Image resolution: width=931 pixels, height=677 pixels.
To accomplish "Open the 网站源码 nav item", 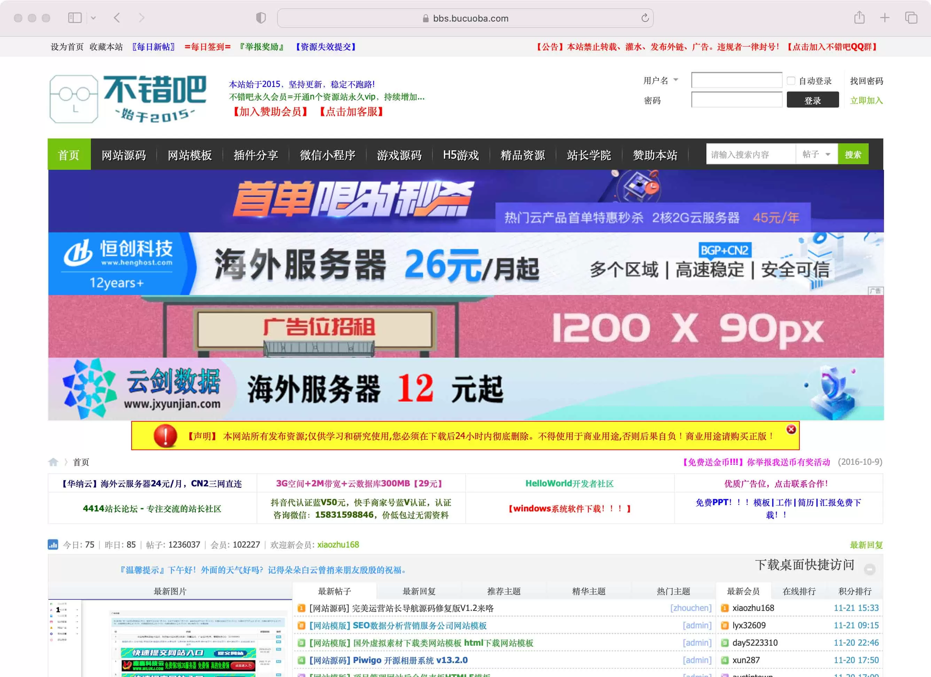I will [x=124, y=155].
